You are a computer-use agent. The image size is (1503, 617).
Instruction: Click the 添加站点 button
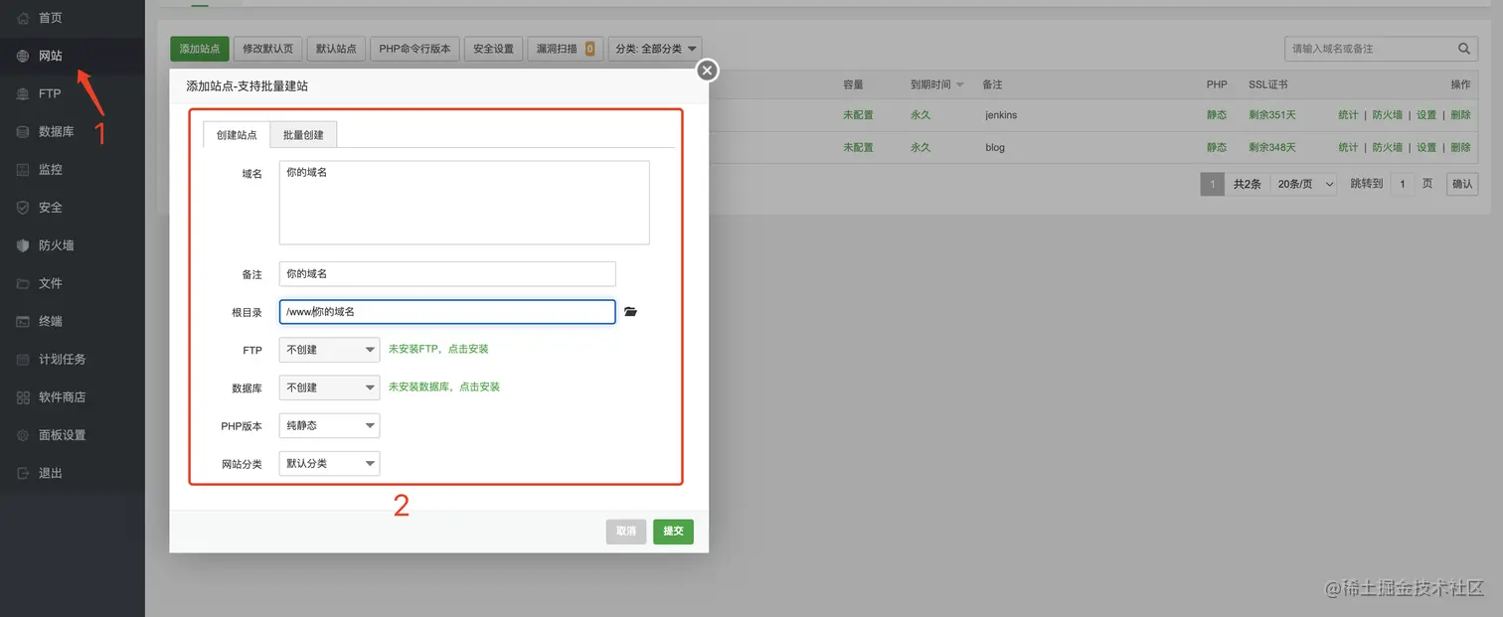(200, 49)
